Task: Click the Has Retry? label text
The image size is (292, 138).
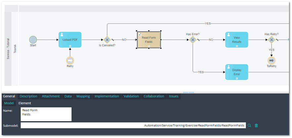Action: [x=271, y=34]
